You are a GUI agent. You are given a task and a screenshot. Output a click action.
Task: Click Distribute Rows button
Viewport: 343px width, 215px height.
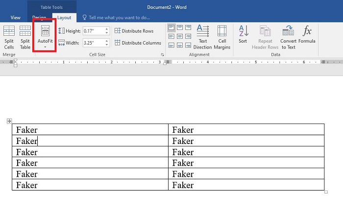click(x=134, y=31)
